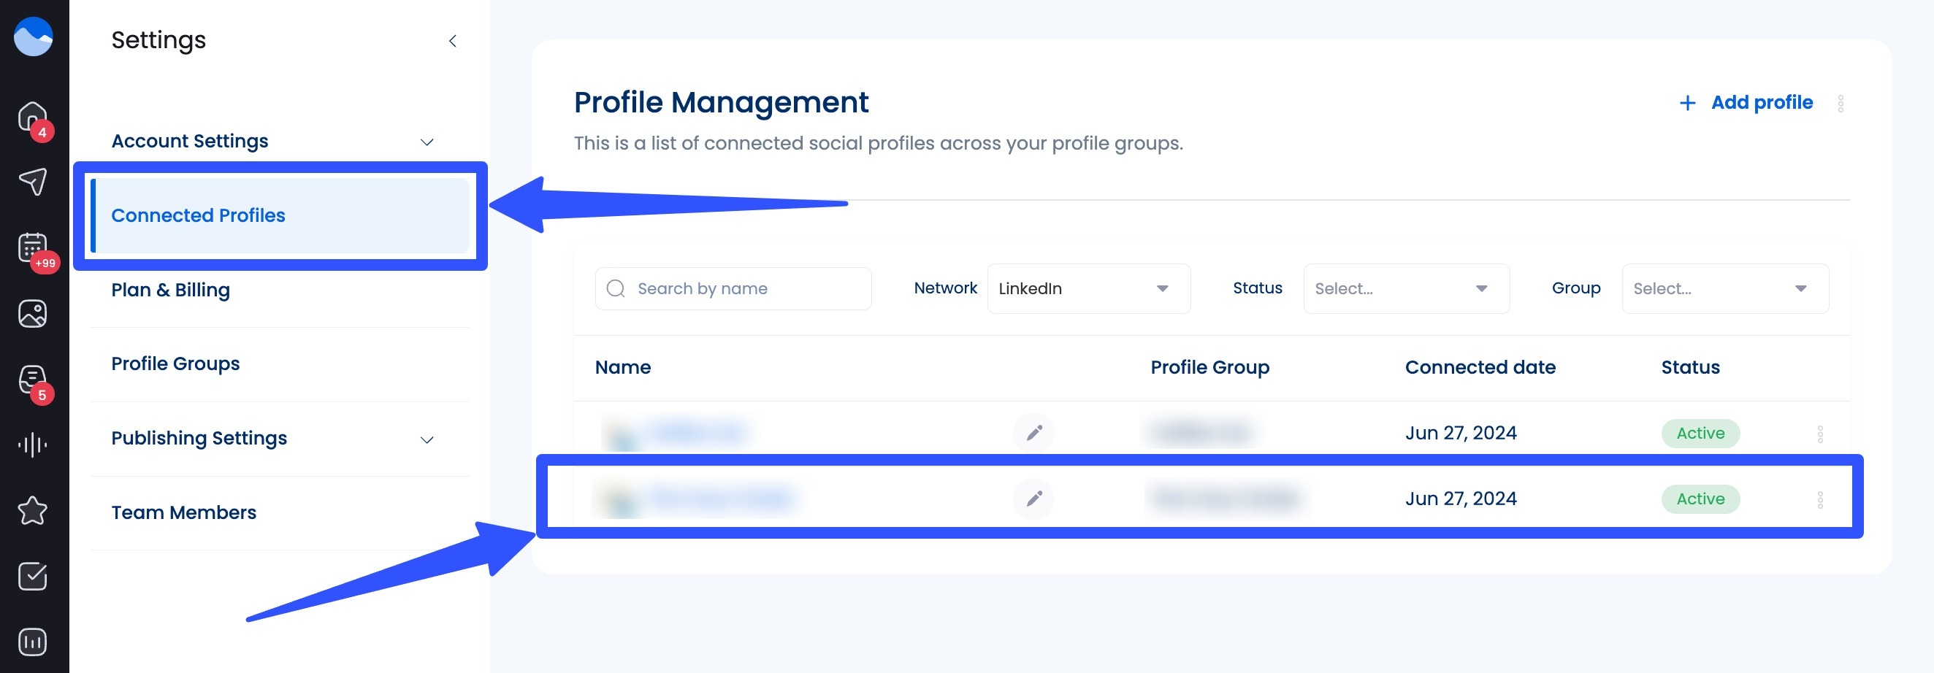Select the paper plane publishing icon

coord(31,180)
